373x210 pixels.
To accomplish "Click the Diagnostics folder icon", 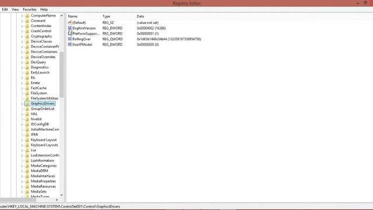I will pyautogui.click(x=27, y=68).
